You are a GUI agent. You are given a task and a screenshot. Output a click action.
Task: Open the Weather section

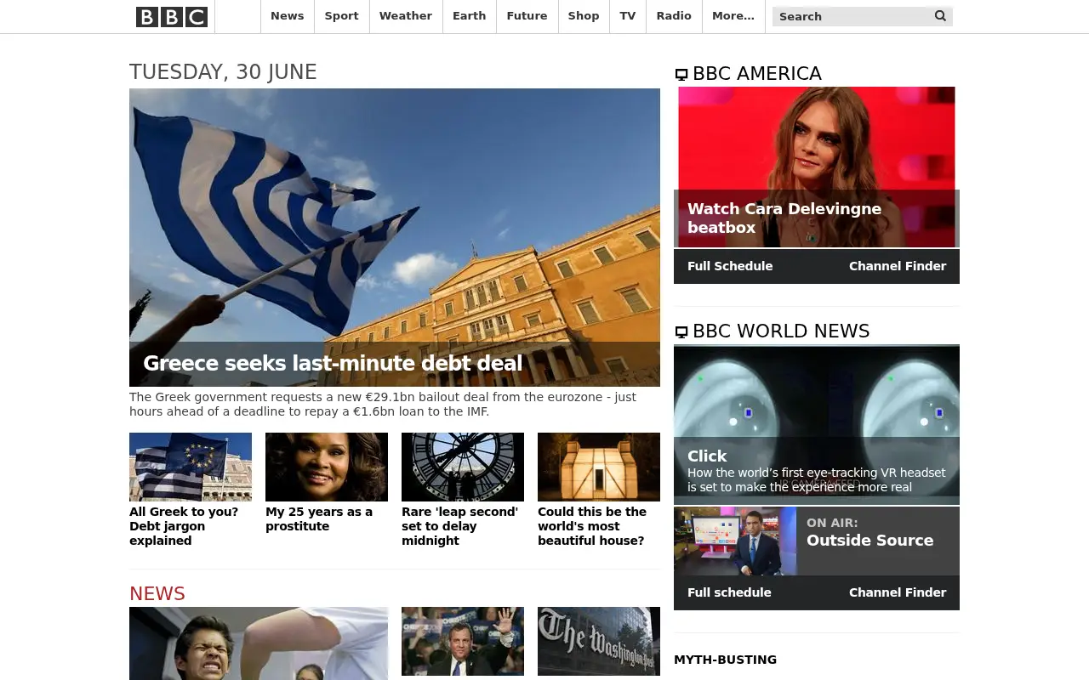406,16
